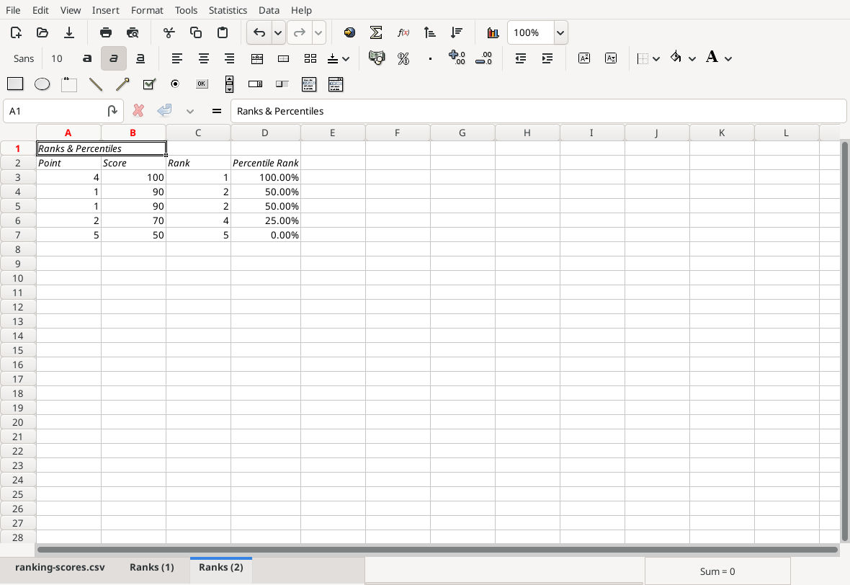Viewport: 850px width, 585px height.
Task: Open an existing file icon
Action: [42, 32]
